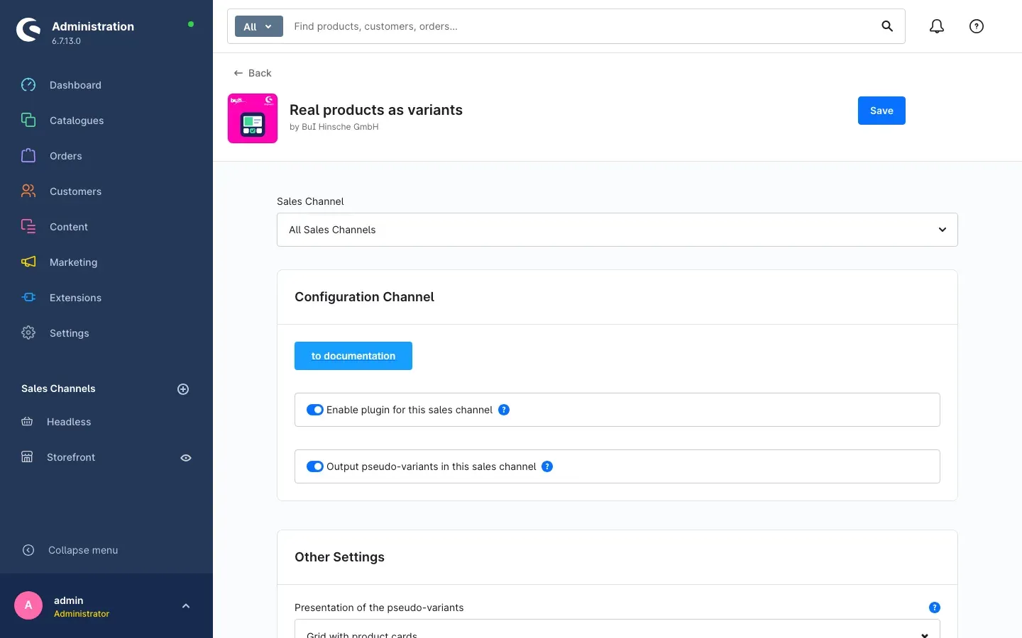The height and width of the screenshot is (638, 1022).
Task: Go to Settings menu item
Action: pos(70,333)
